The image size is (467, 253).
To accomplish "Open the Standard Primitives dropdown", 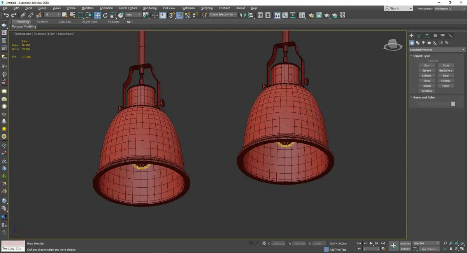I will click(437, 50).
